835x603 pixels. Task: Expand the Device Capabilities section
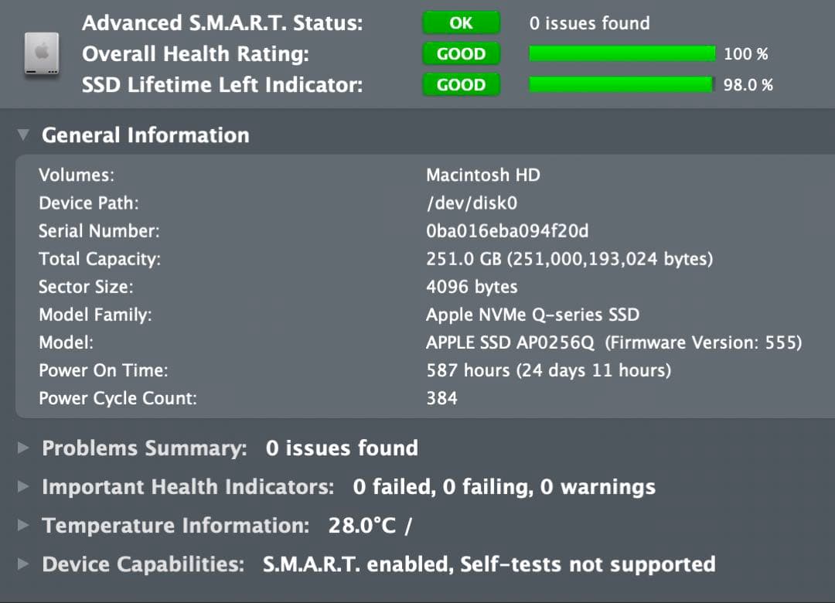click(24, 564)
